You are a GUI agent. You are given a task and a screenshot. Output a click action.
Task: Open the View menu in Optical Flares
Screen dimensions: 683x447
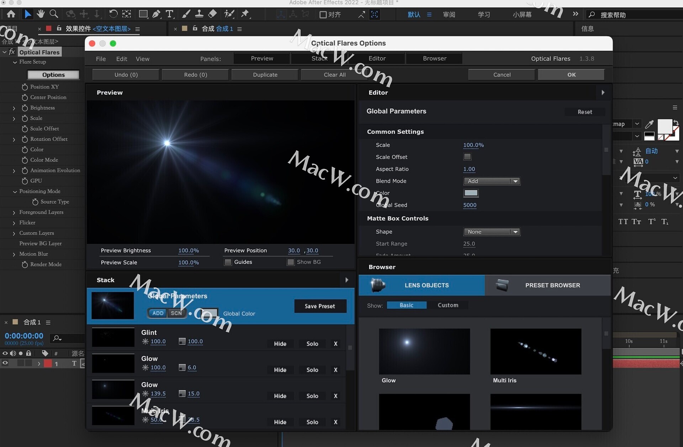[x=142, y=59]
